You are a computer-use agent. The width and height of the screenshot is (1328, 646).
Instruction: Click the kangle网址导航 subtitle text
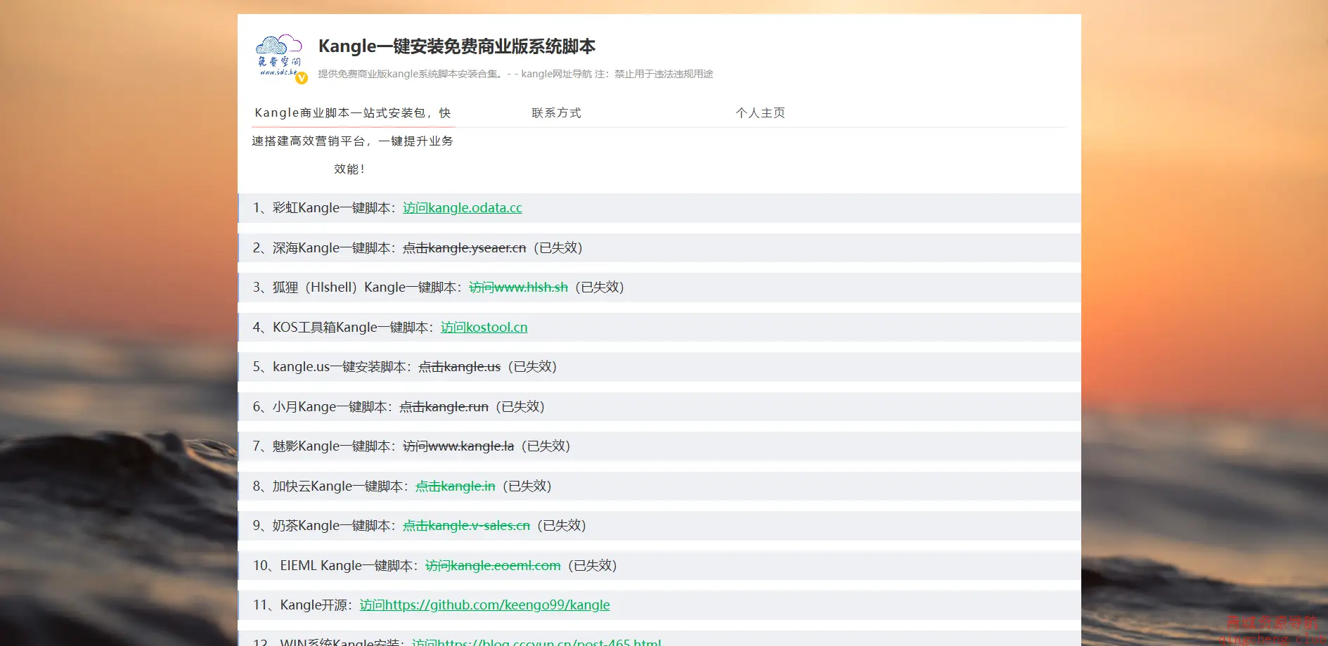(555, 74)
